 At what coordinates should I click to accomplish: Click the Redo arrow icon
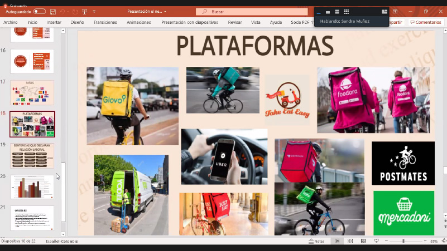pyautogui.click(x=75, y=12)
